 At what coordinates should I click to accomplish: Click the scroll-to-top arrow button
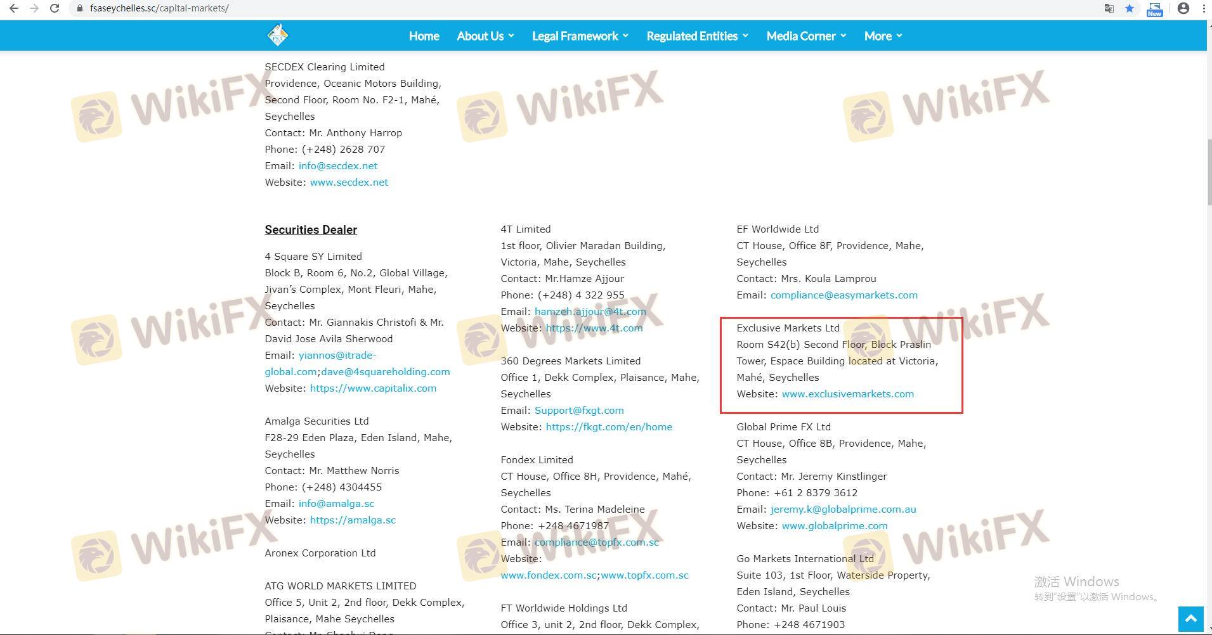tap(1190, 619)
